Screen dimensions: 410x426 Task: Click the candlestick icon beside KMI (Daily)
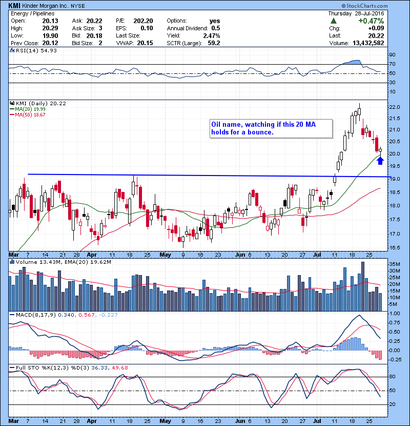coord(12,103)
